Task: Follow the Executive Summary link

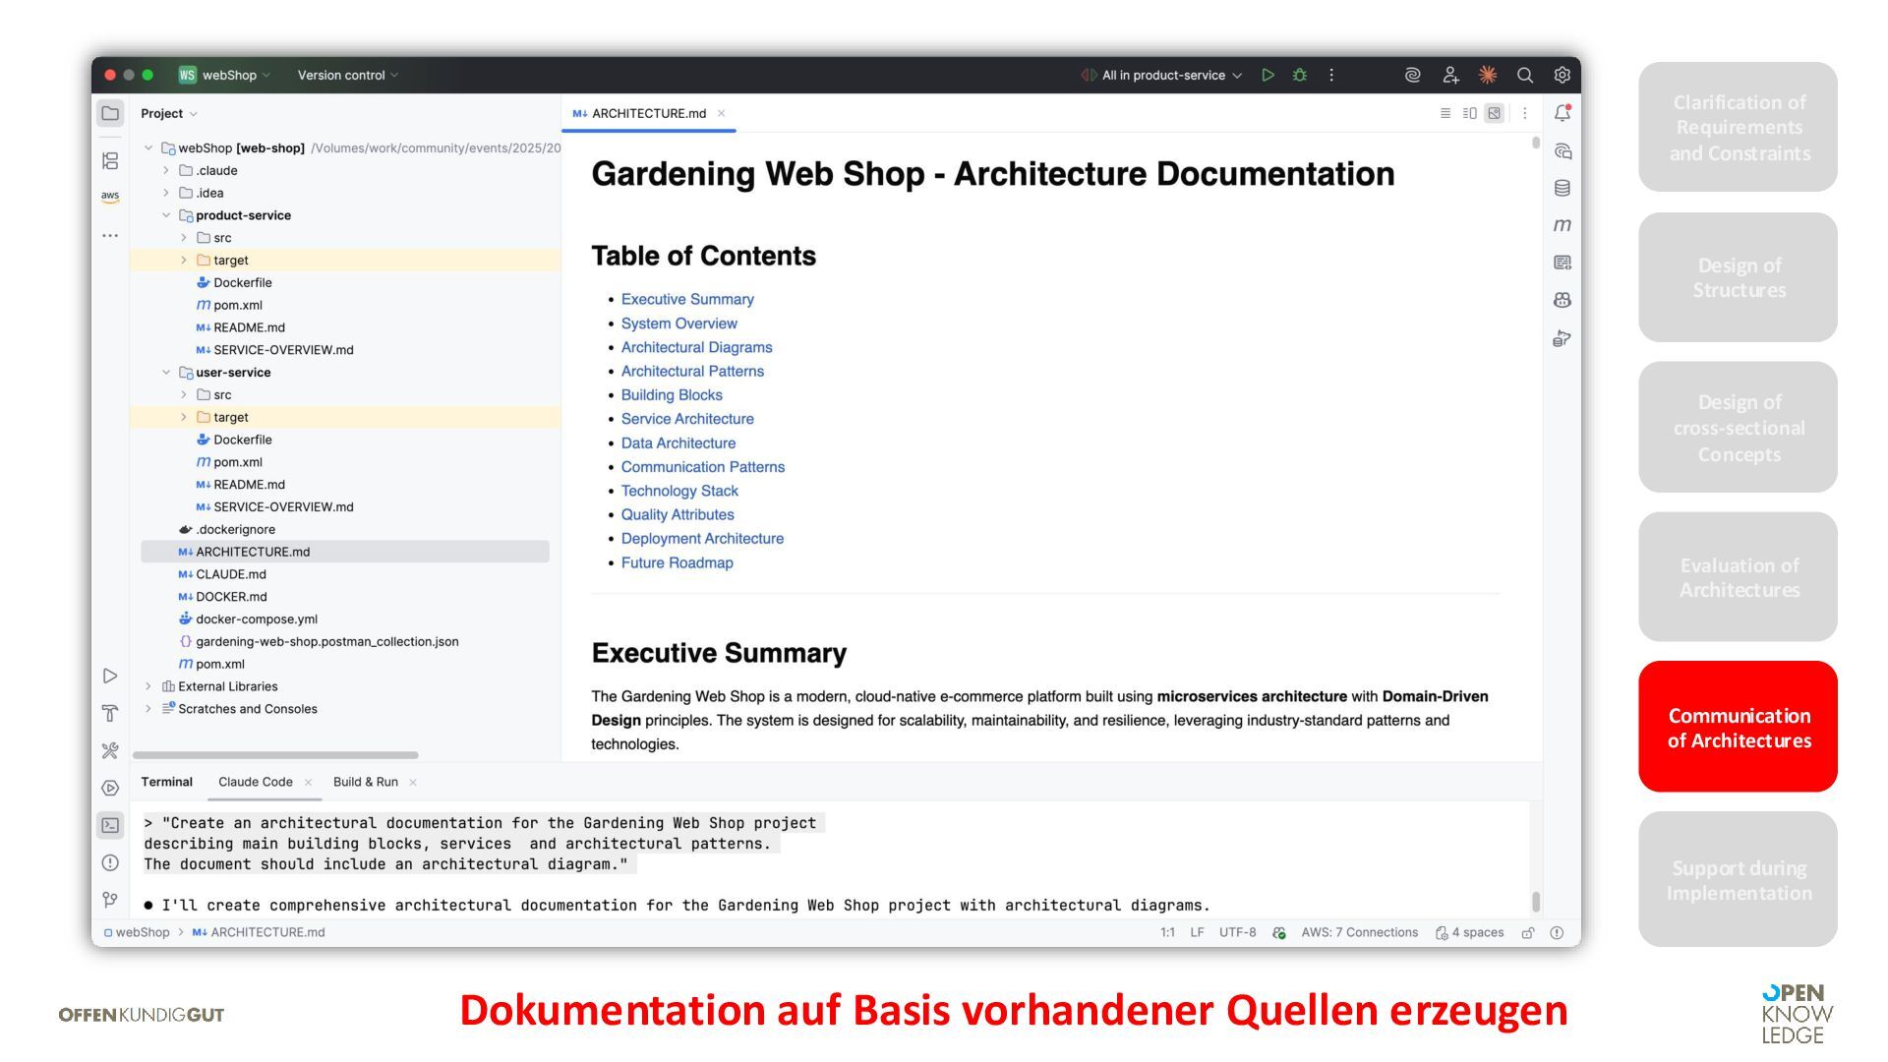Action: pos(686,299)
